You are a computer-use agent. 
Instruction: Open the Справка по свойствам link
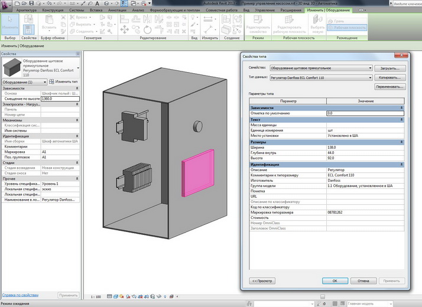click(x=20, y=295)
